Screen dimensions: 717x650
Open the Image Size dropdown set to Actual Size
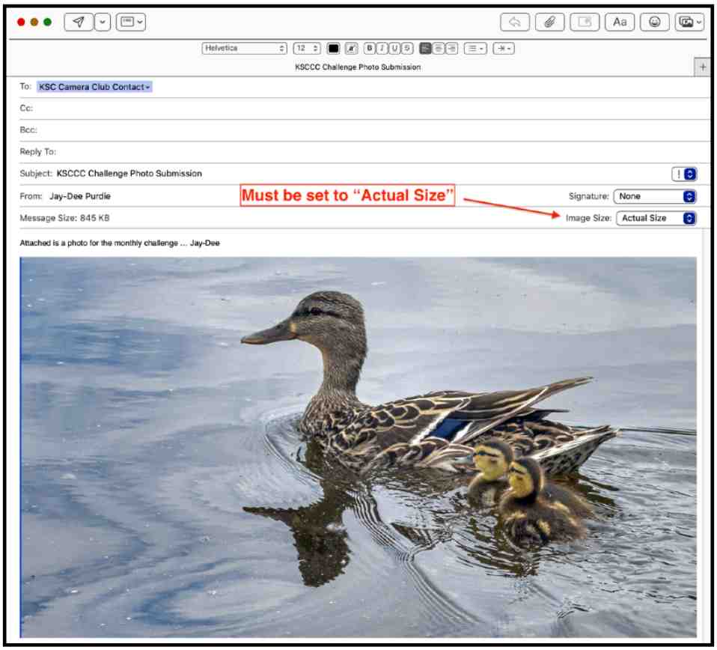pyautogui.click(x=656, y=218)
